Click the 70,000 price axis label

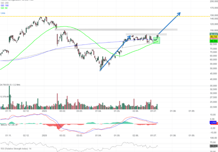tap(214, 52)
